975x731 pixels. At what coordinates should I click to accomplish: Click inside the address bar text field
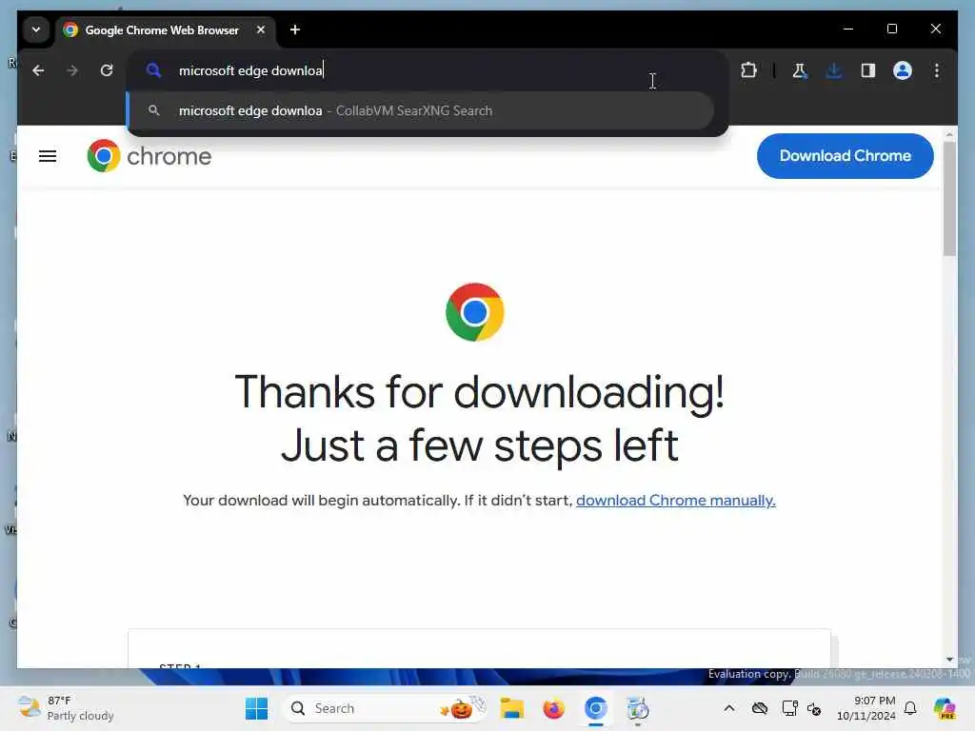(x=429, y=70)
